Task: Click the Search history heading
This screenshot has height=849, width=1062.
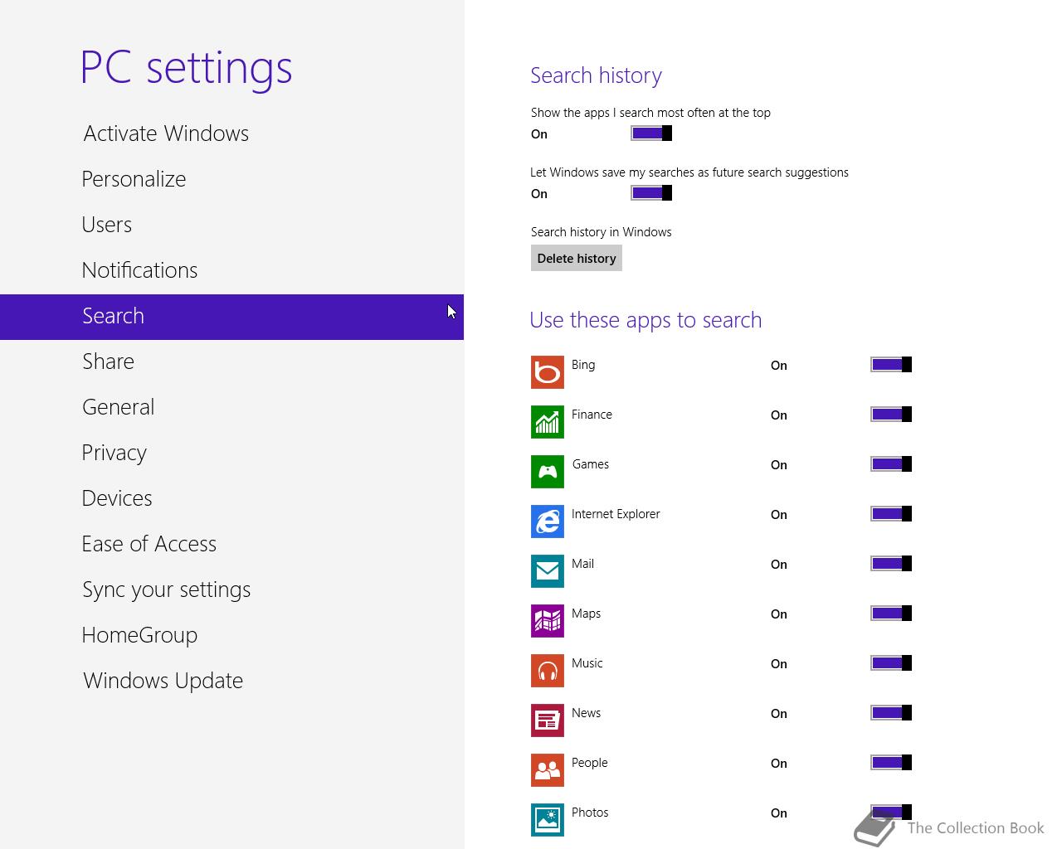Action: (x=596, y=75)
